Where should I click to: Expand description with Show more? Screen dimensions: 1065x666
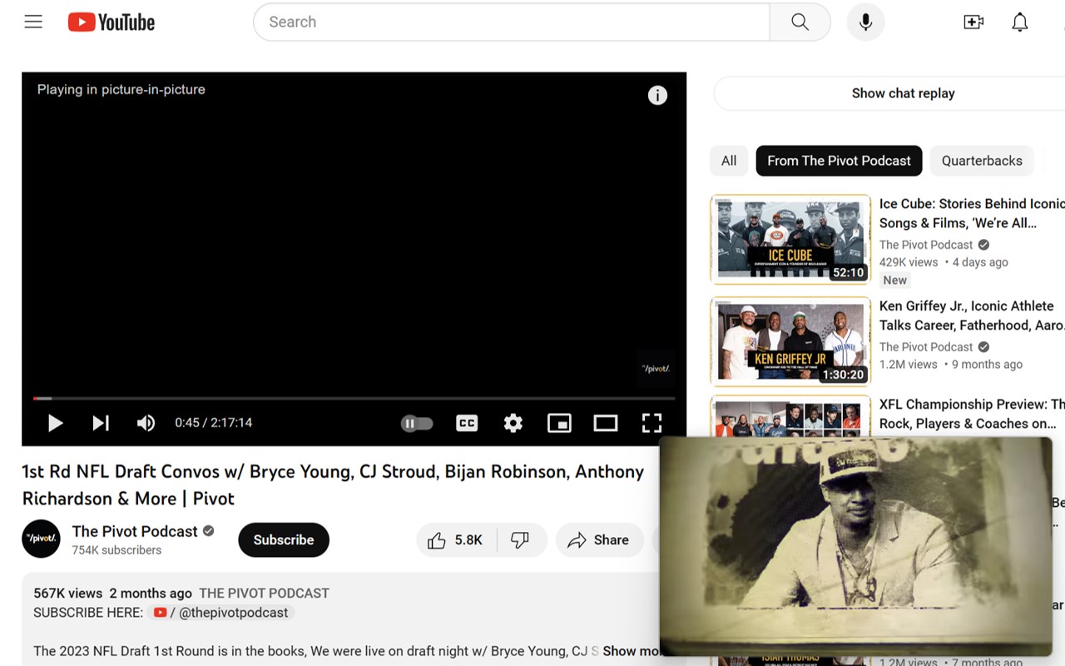click(630, 651)
